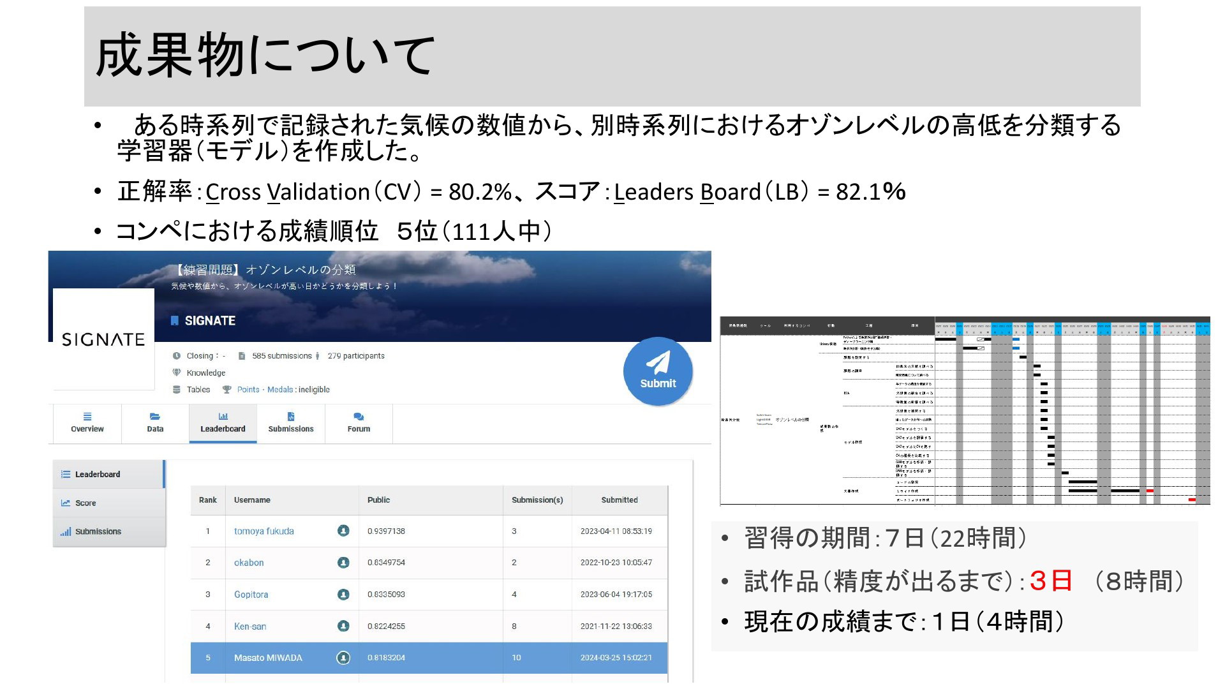Click the document icon beside 585 submissions

(x=242, y=356)
